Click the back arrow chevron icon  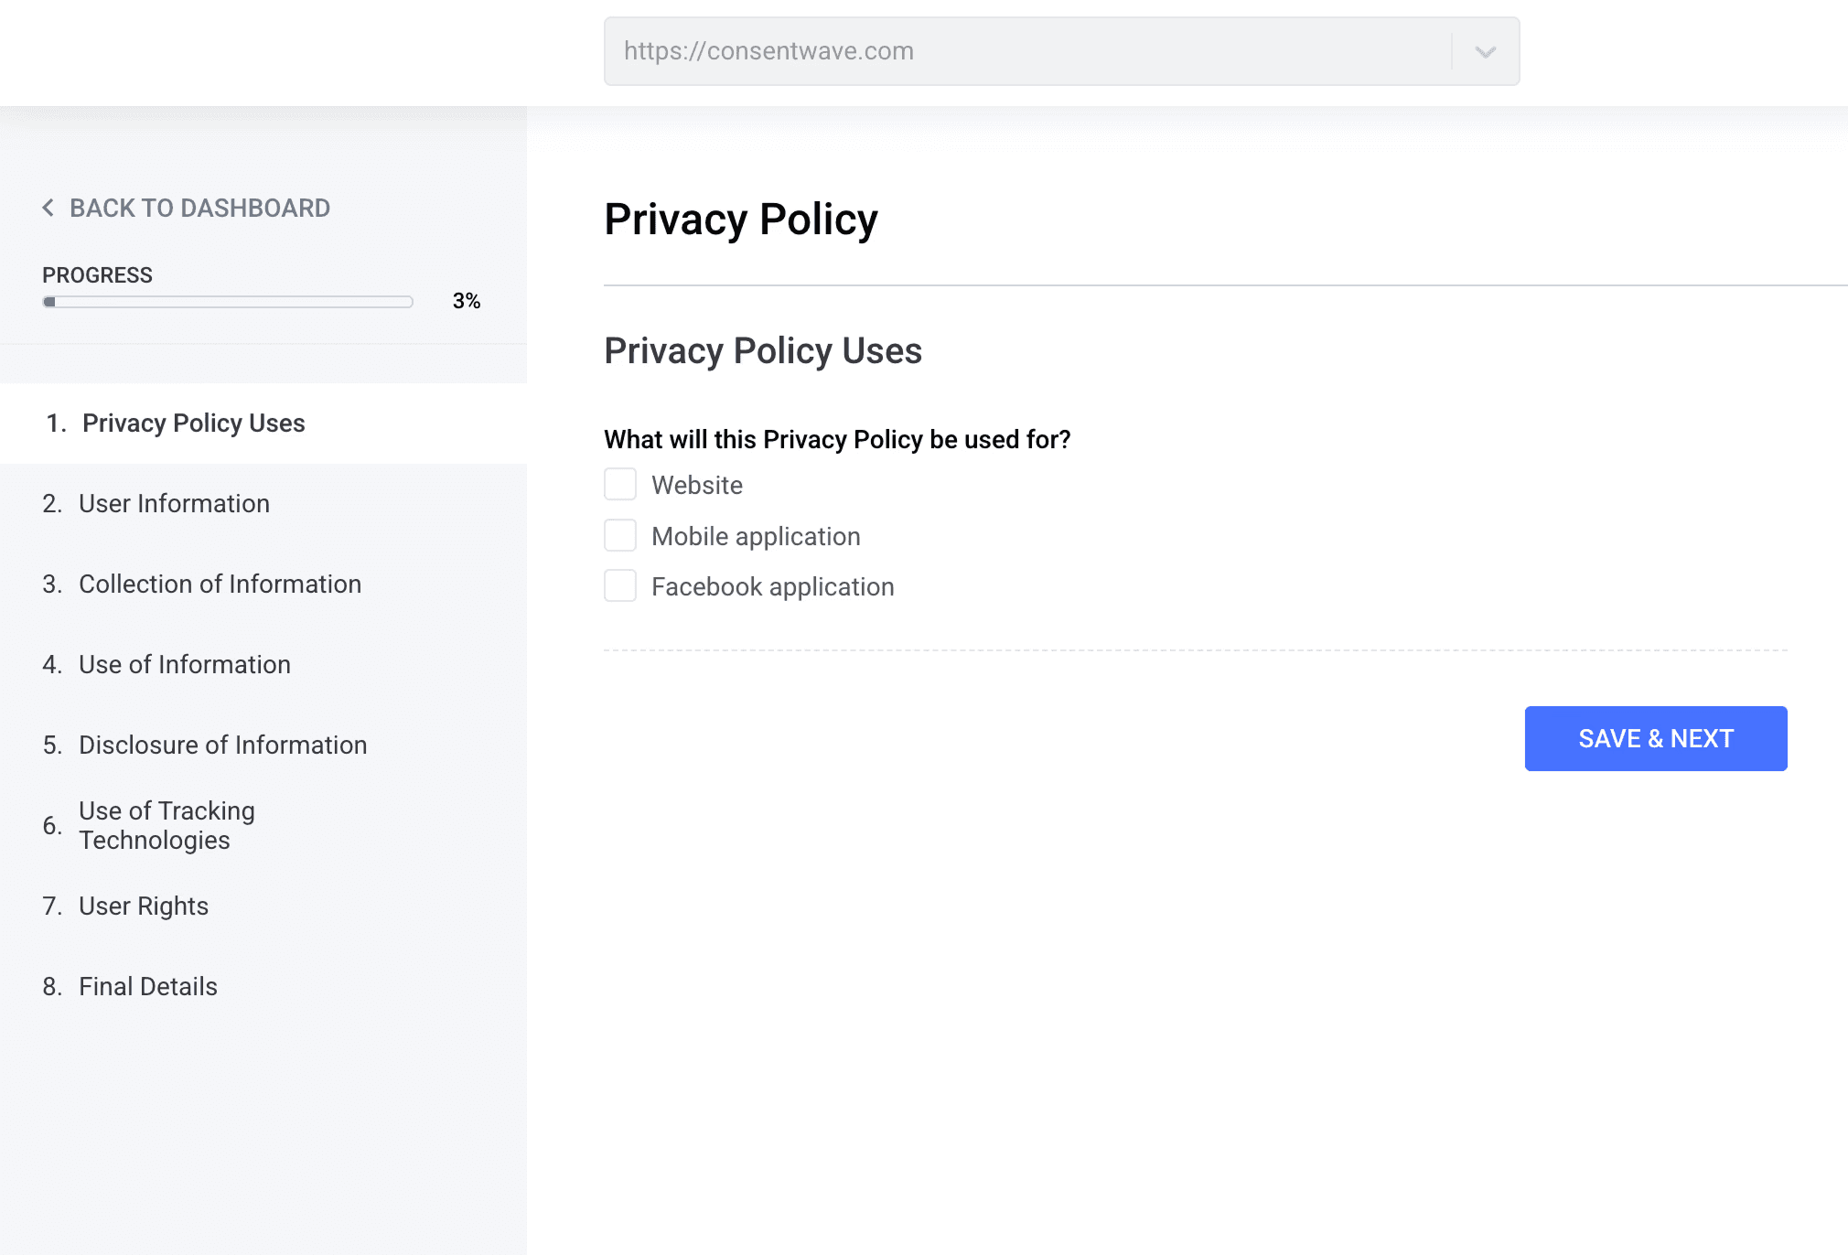point(48,208)
